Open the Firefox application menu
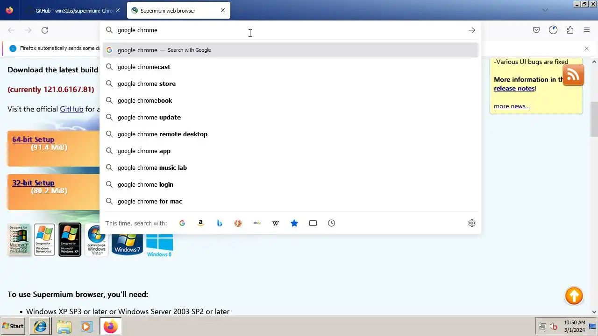Screen dimensions: 598x336 [587, 30]
